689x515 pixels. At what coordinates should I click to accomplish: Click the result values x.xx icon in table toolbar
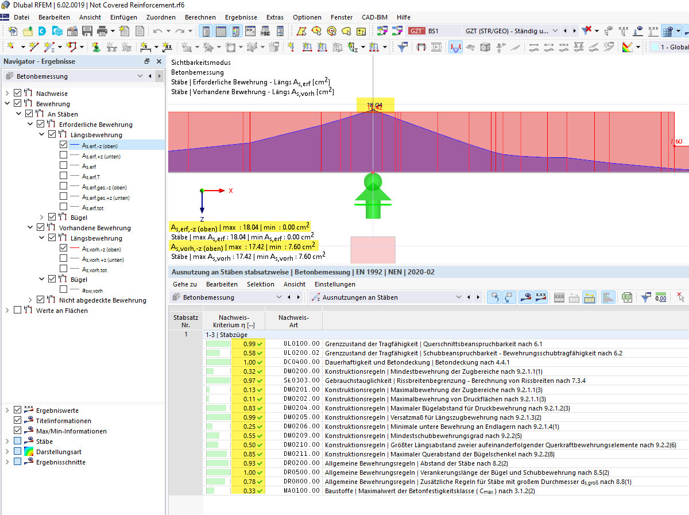(x=540, y=297)
